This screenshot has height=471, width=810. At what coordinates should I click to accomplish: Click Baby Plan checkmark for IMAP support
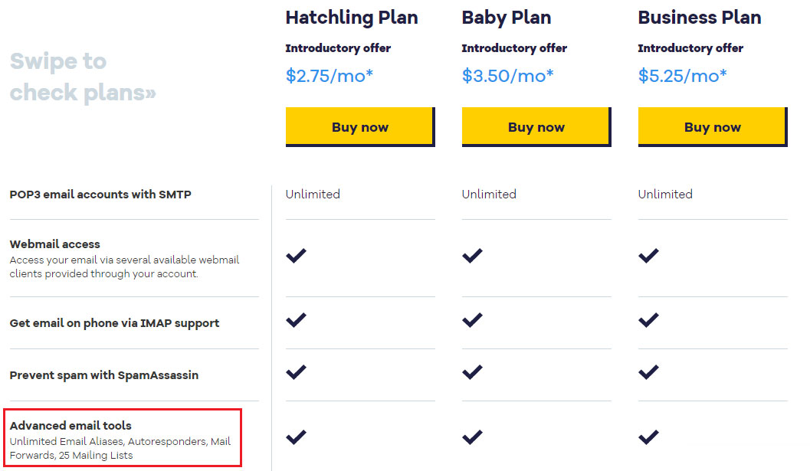pyautogui.click(x=473, y=319)
